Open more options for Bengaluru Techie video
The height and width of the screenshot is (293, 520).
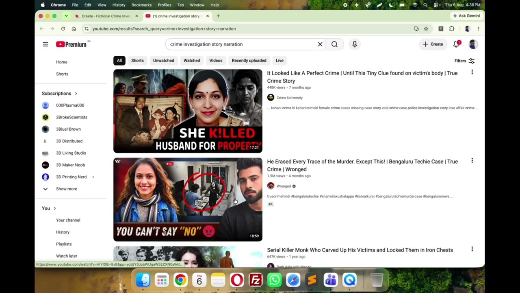coord(472,160)
